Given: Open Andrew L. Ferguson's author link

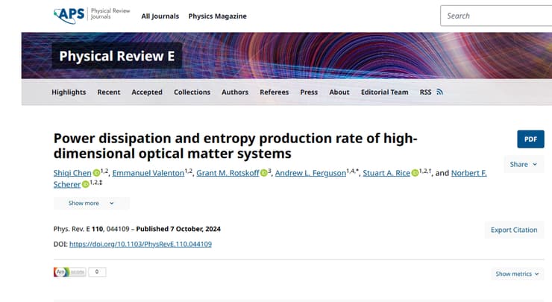Looking at the screenshot, I should pos(312,173).
